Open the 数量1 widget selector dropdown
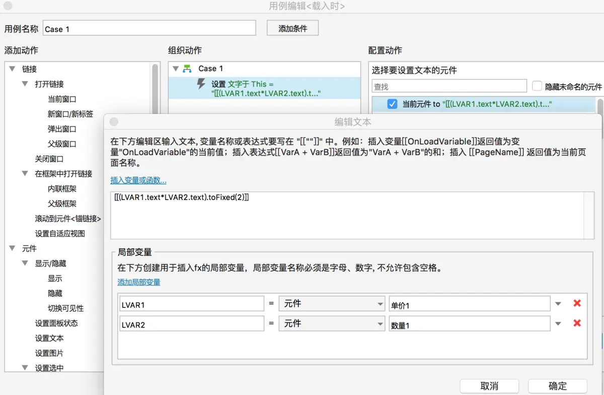This screenshot has height=395, width=604. pos(558,323)
